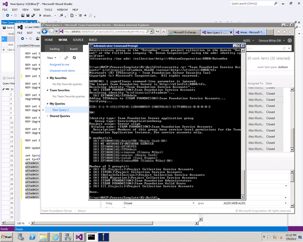Image resolution: width=303 pixels, height=242 pixels.
Task: Click Unsaved work items link
Action: point(62,71)
